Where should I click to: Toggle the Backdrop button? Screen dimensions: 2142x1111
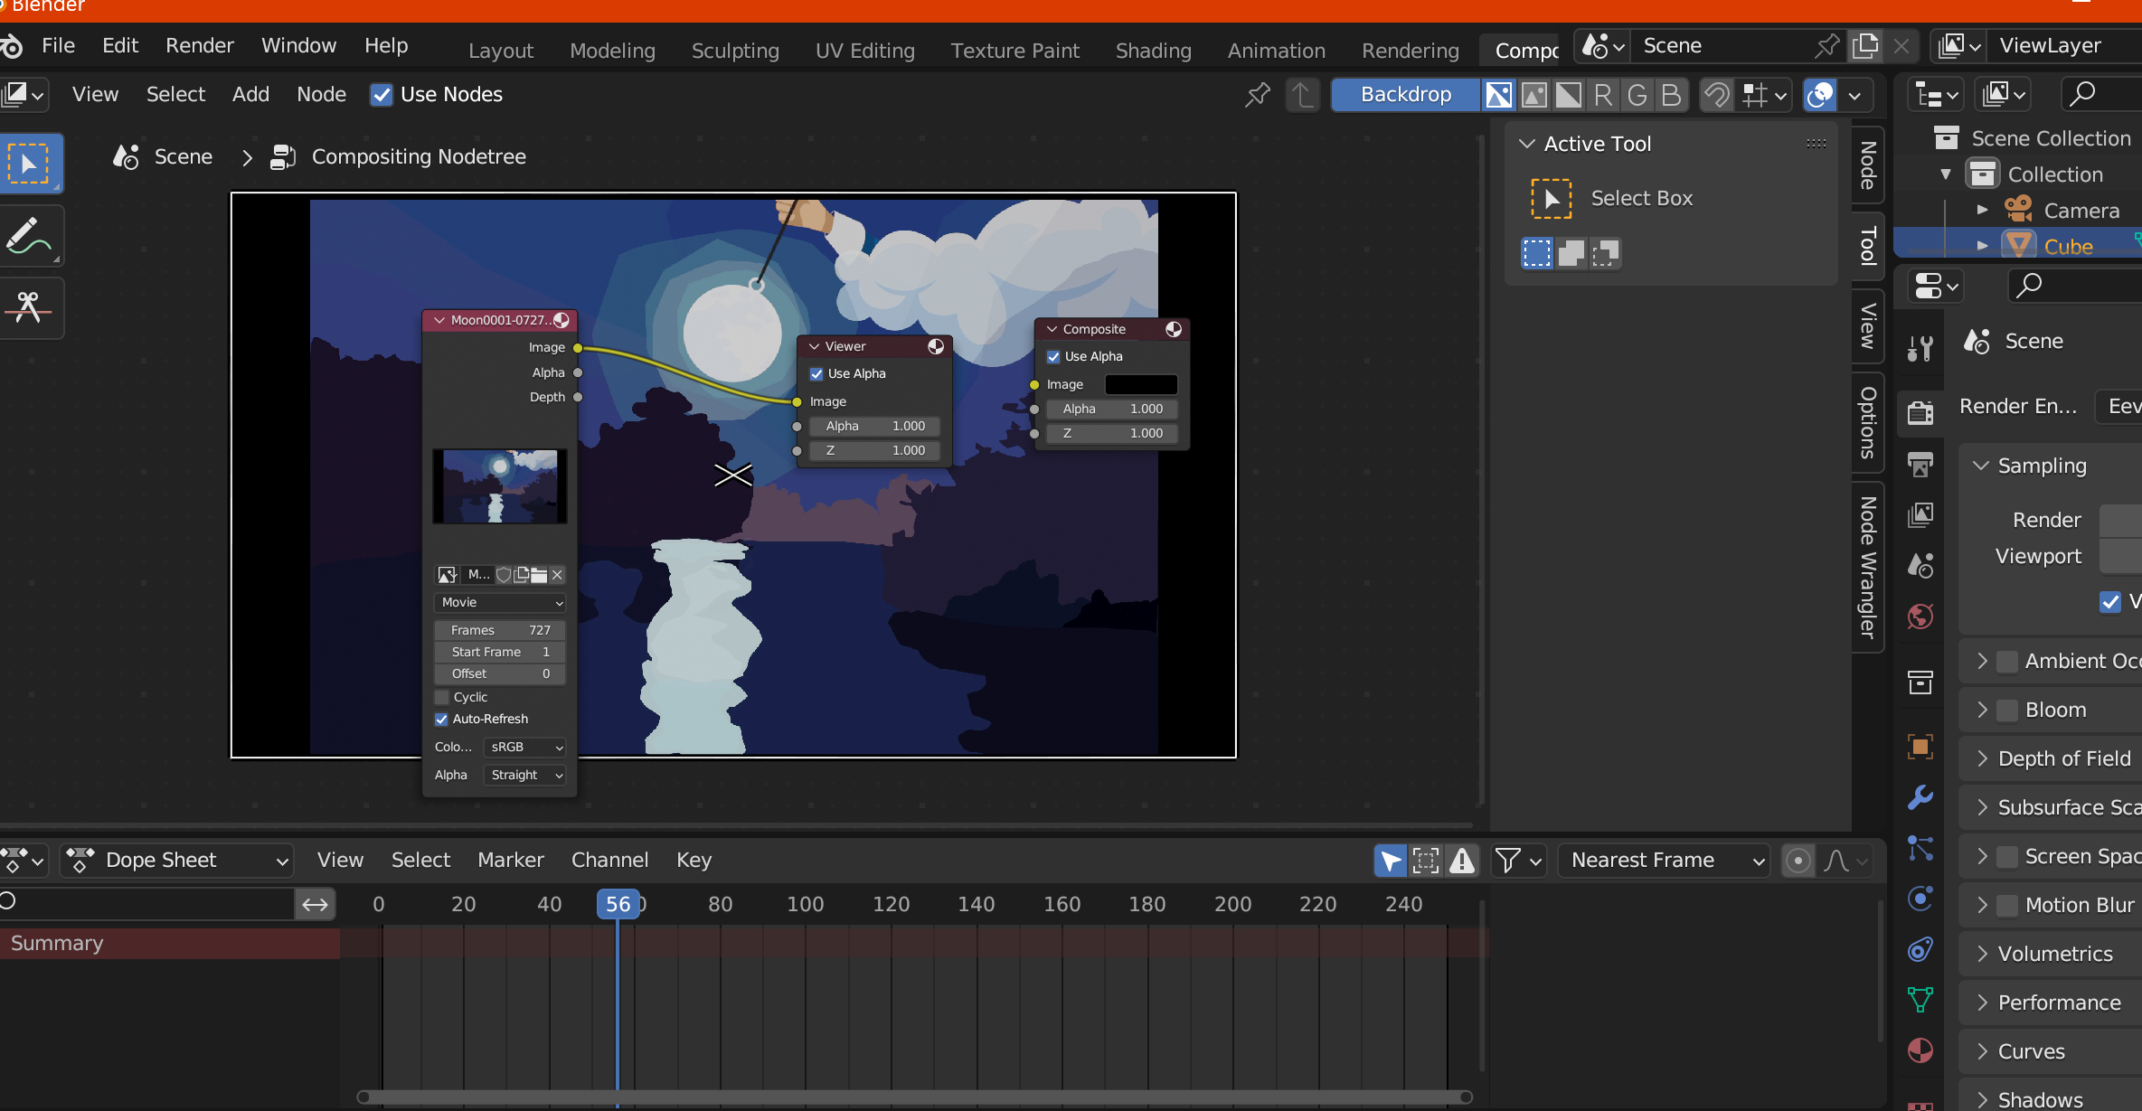click(1405, 94)
